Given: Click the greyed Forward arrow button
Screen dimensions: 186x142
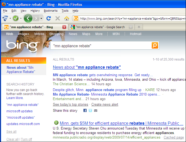Looking at the screenshot, I should [36, 18].
